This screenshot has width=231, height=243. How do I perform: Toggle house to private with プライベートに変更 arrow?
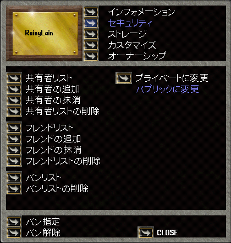(x=124, y=78)
